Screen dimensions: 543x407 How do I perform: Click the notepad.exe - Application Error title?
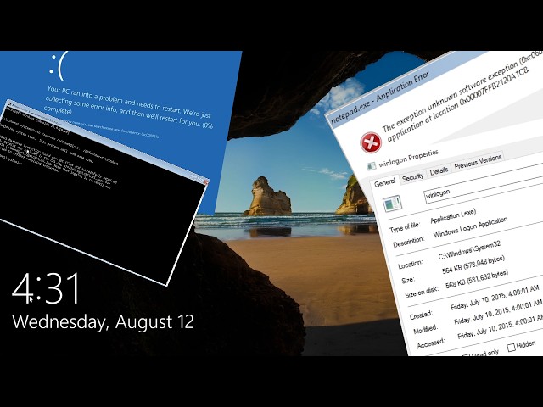click(380, 98)
